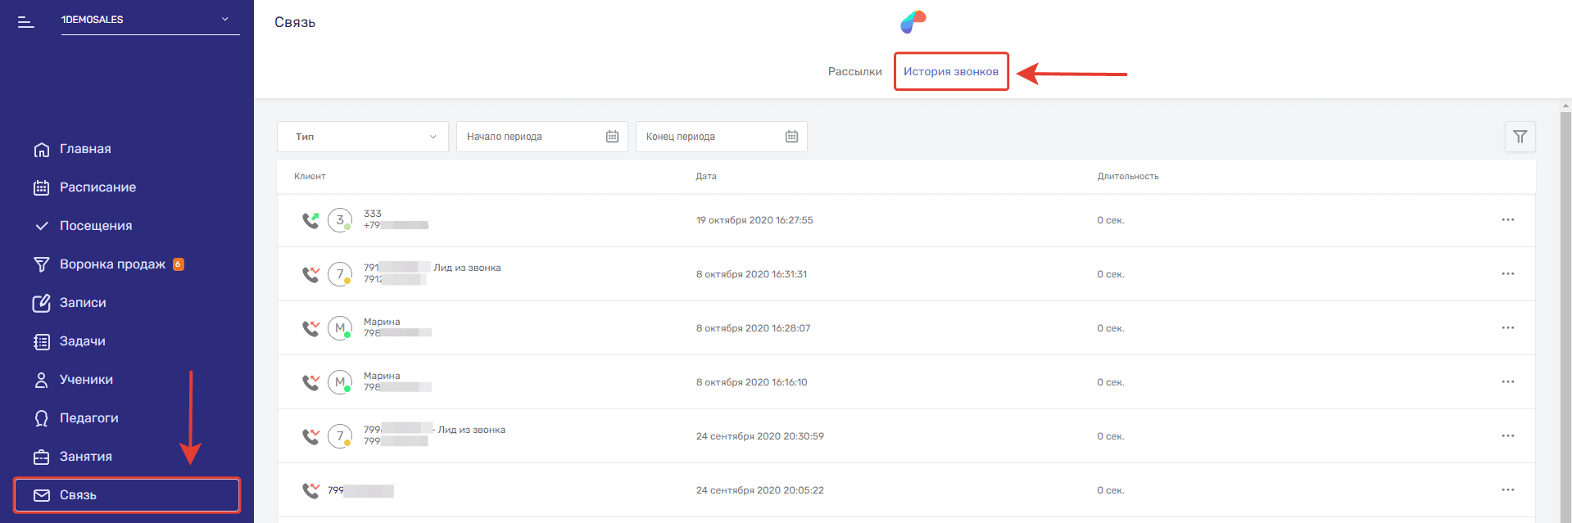Open the filter funnel icon button
1572x523 pixels.
coord(1520,137)
